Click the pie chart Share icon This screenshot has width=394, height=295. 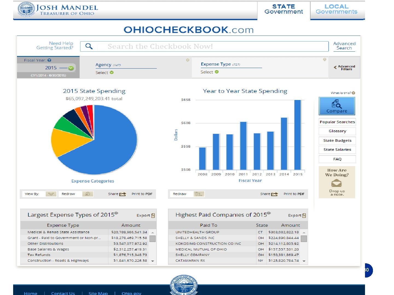point(123,194)
